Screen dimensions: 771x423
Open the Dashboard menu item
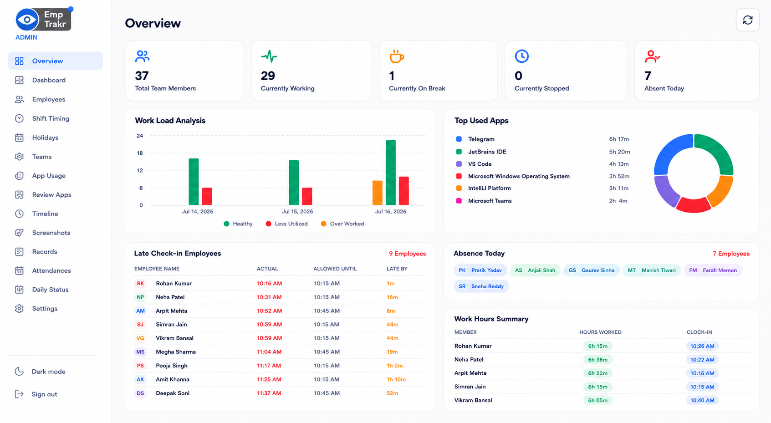56,80
